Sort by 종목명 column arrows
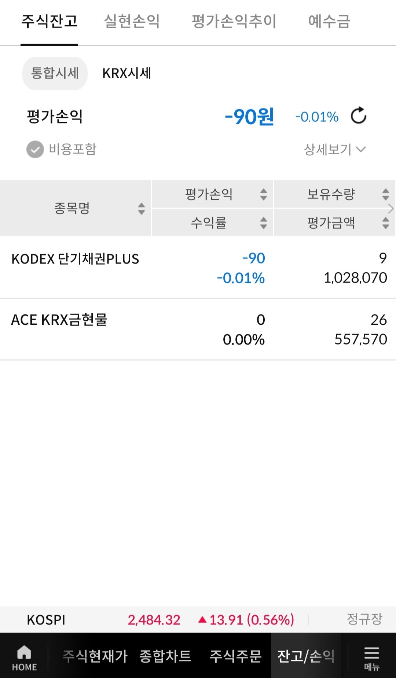This screenshot has width=396, height=678. 141,209
